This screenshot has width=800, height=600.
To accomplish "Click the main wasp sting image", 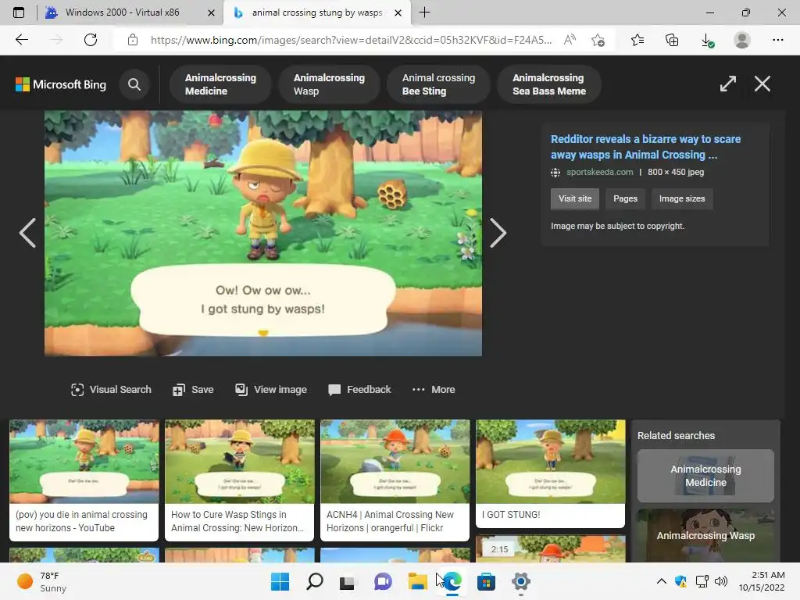I will pos(263,233).
